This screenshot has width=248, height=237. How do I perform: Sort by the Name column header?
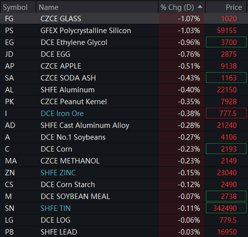point(49,7)
